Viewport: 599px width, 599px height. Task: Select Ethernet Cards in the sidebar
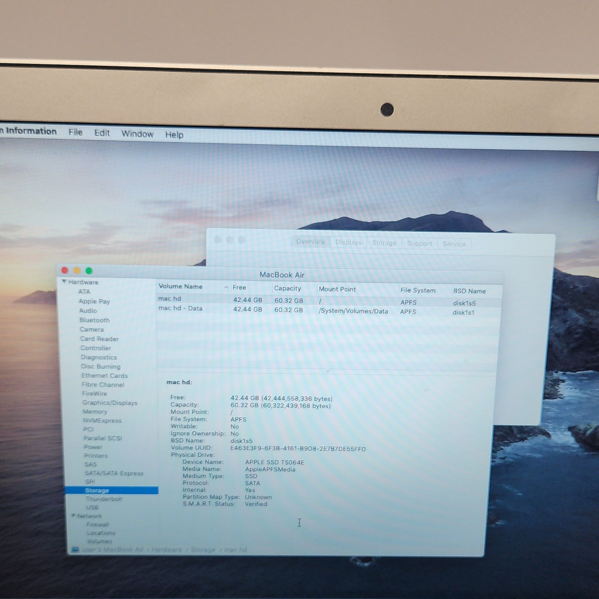click(x=105, y=375)
